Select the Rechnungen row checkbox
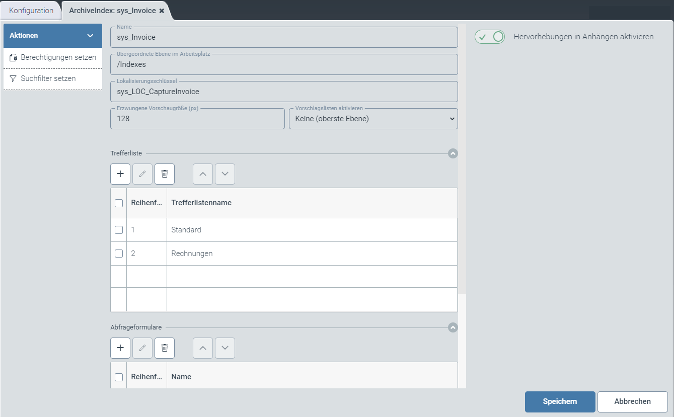The image size is (674, 417). pos(119,254)
